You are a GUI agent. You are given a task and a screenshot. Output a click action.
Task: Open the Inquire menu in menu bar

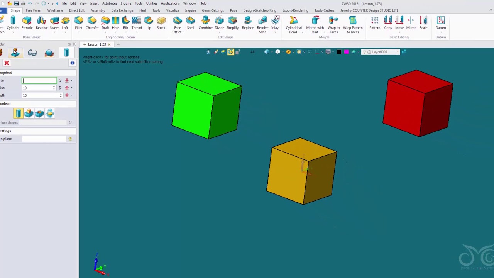click(x=126, y=3)
